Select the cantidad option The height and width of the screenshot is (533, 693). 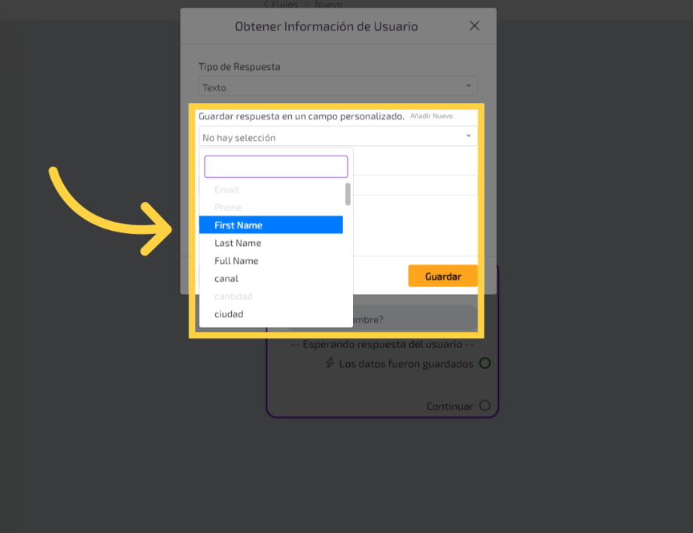click(x=233, y=297)
